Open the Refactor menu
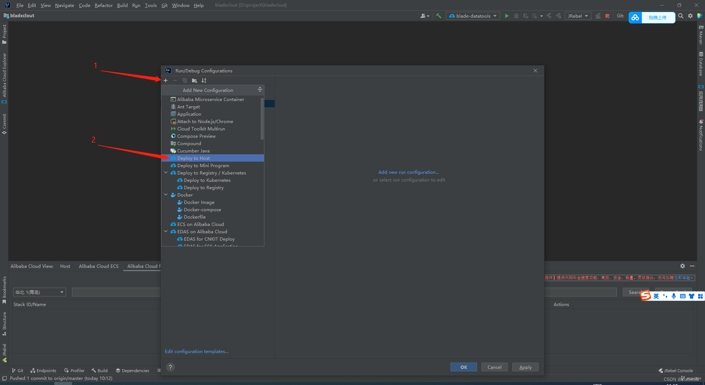The image size is (705, 385). point(104,5)
